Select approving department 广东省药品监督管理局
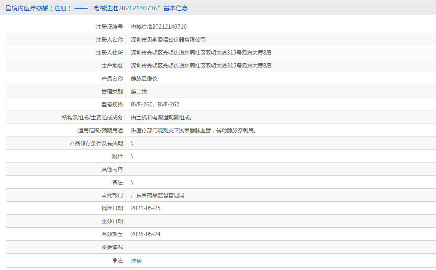Viewport: 436px width, 270px height. pyautogui.click(x=158, y=195)
